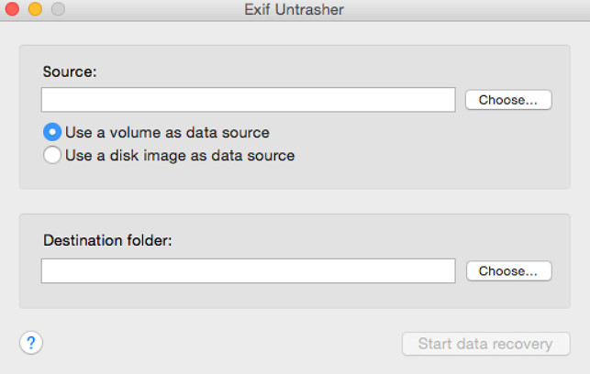
Task: Close the Exif Untrasher window
Action: 14,10
